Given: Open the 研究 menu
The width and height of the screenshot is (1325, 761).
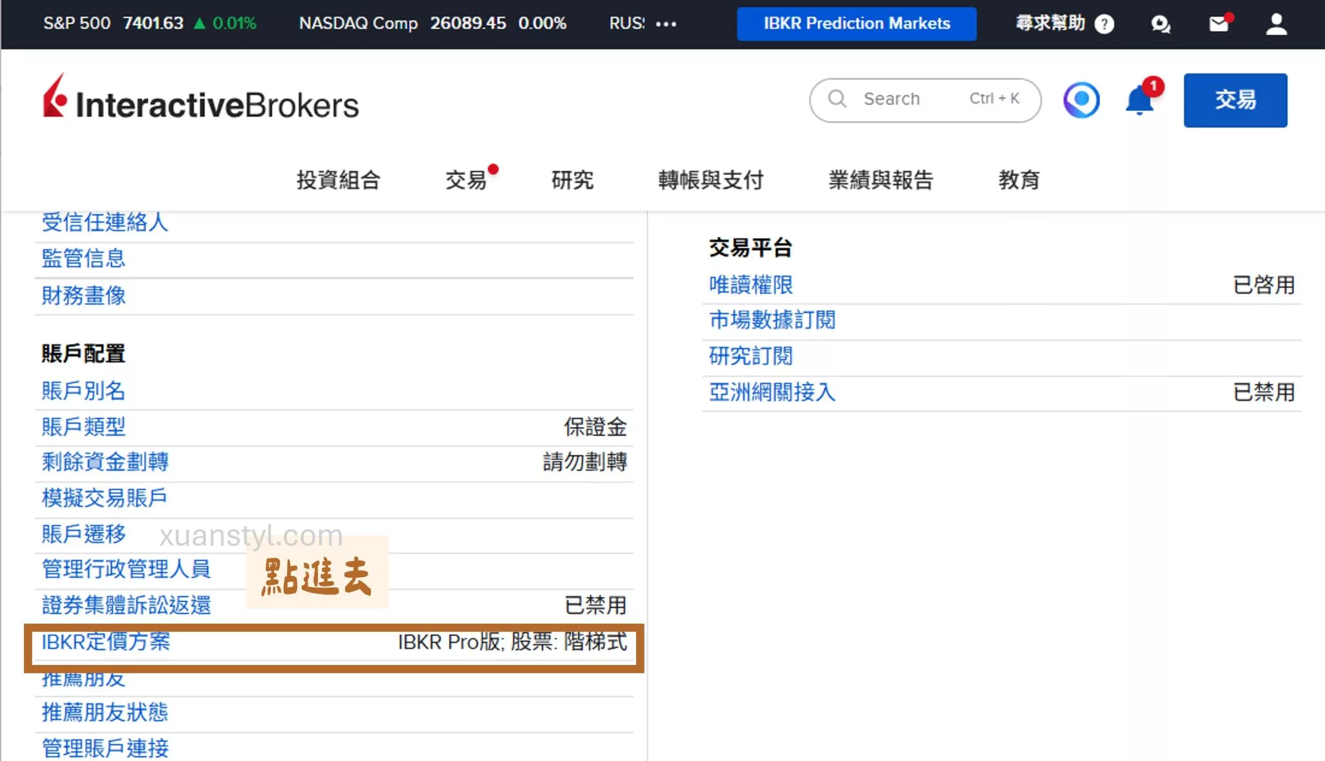Looking at the screenshot, I should point(572,179).
